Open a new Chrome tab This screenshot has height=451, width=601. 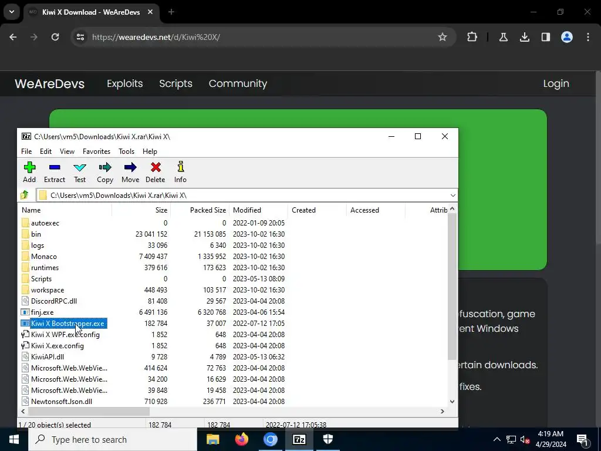171,12
